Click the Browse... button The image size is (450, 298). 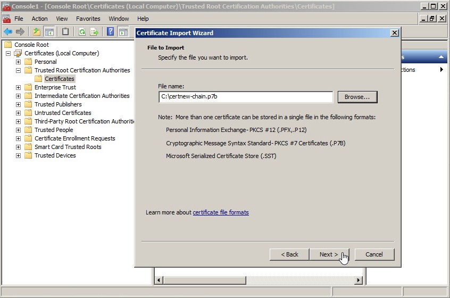tap(357, 97)
